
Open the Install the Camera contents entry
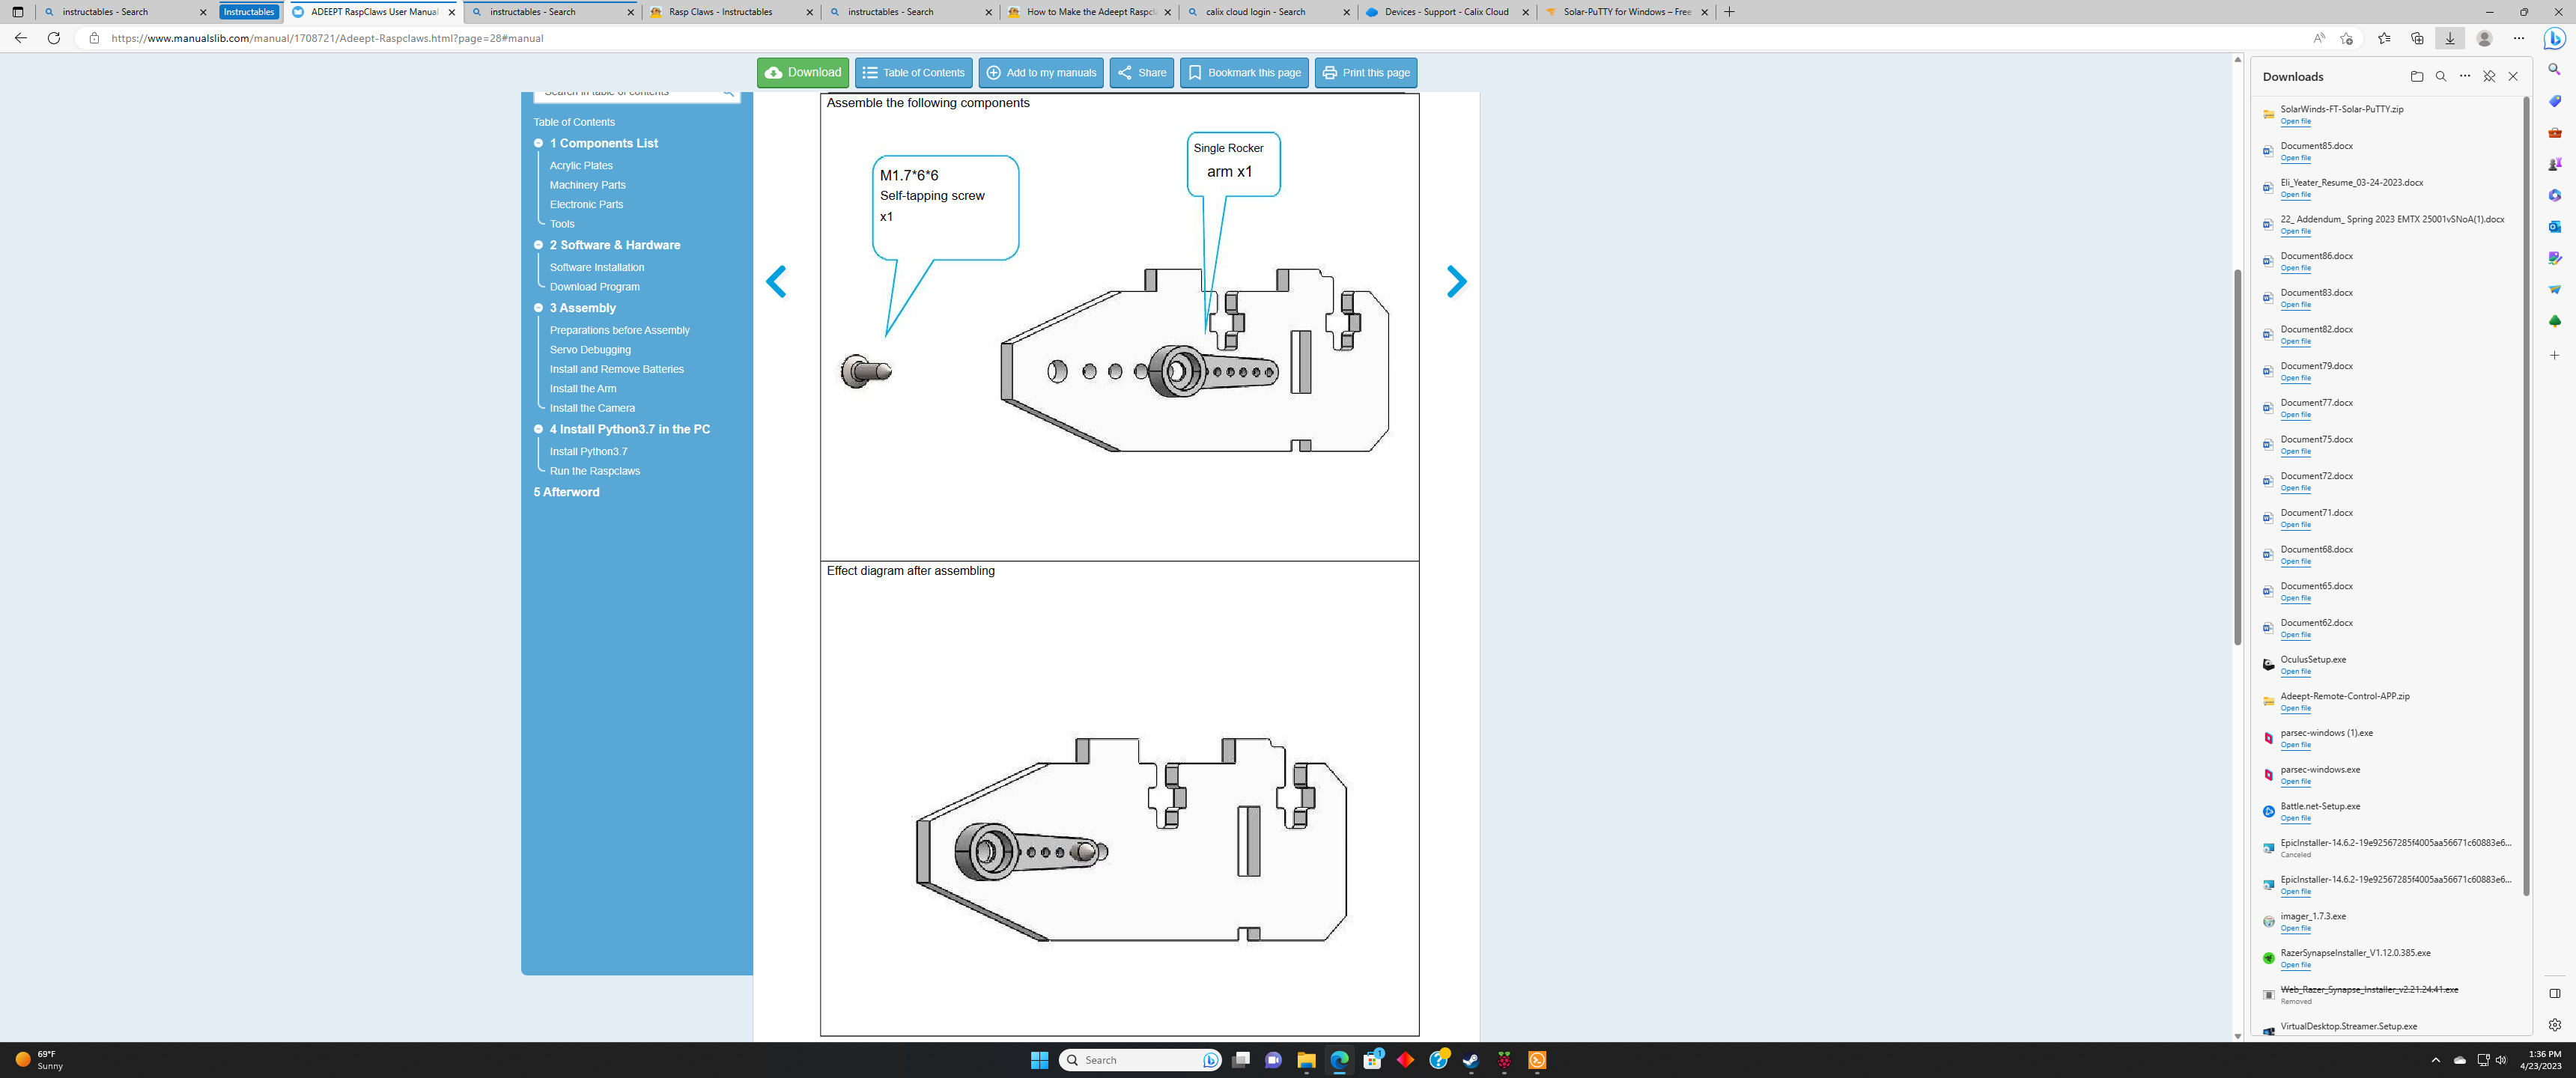(592, 408)
